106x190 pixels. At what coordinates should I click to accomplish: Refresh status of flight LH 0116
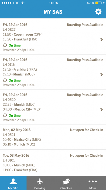coord(5,80)
